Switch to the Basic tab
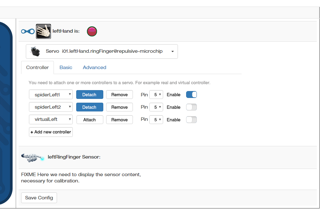 [x=66, y=67]
